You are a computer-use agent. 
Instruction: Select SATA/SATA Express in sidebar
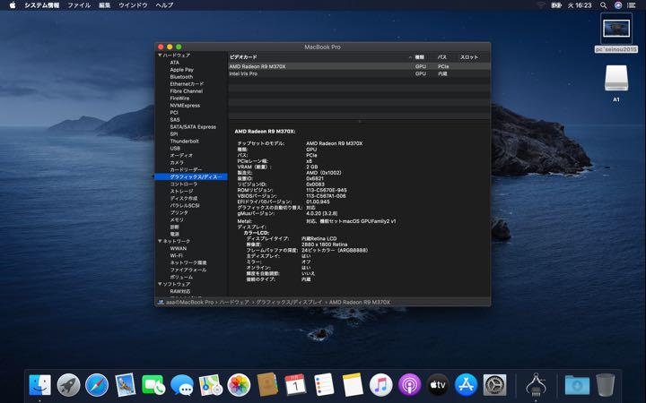(x=193, y=127)
